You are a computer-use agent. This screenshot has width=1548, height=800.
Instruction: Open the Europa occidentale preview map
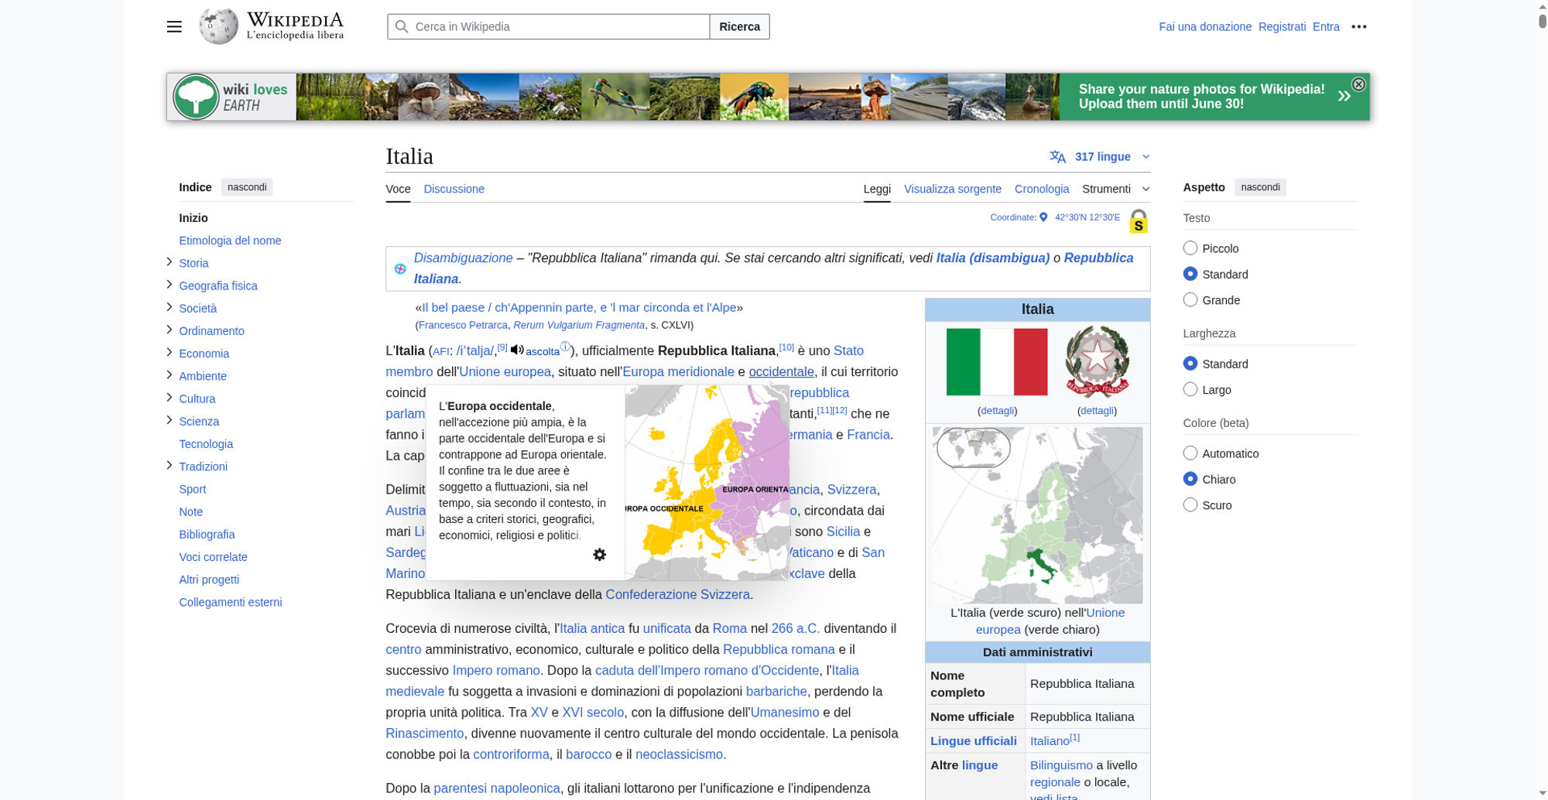click(x=707, y=483)
